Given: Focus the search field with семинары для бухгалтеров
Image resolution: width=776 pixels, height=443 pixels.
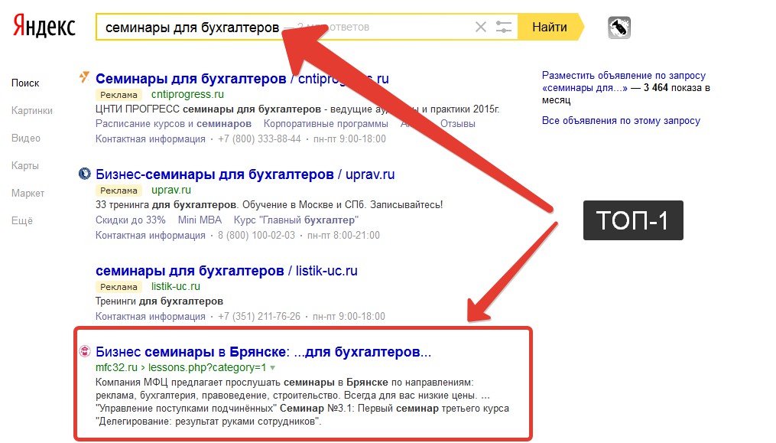Looking at the screenshot, I should (x=307, y=27).
